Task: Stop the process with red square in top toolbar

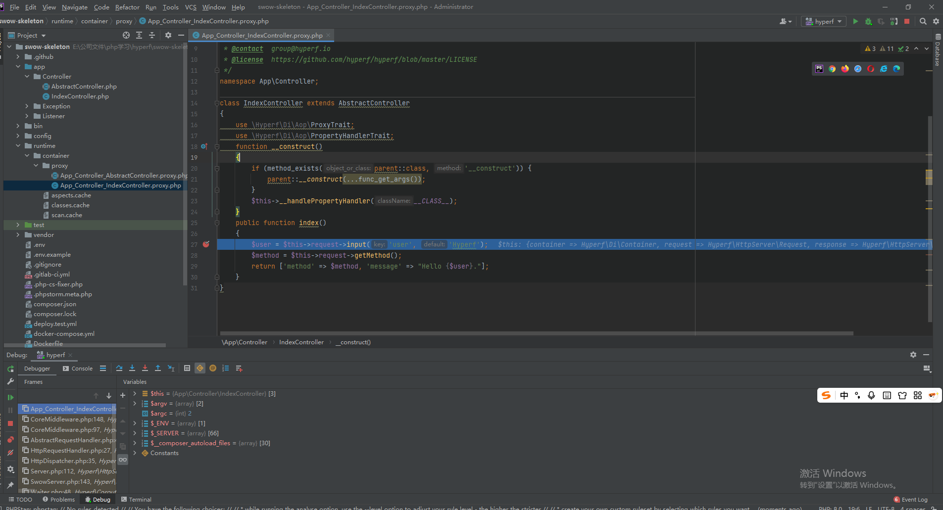Action: [x=907, y=21]
